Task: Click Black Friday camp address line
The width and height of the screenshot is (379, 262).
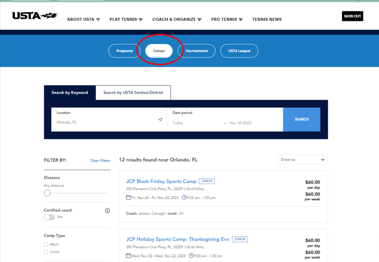Action: [165, 189]
